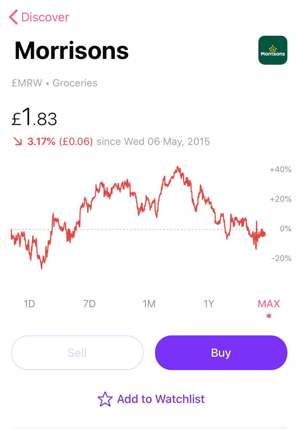
Task: Show the 1M price history
Action: (x=149, y=304)
